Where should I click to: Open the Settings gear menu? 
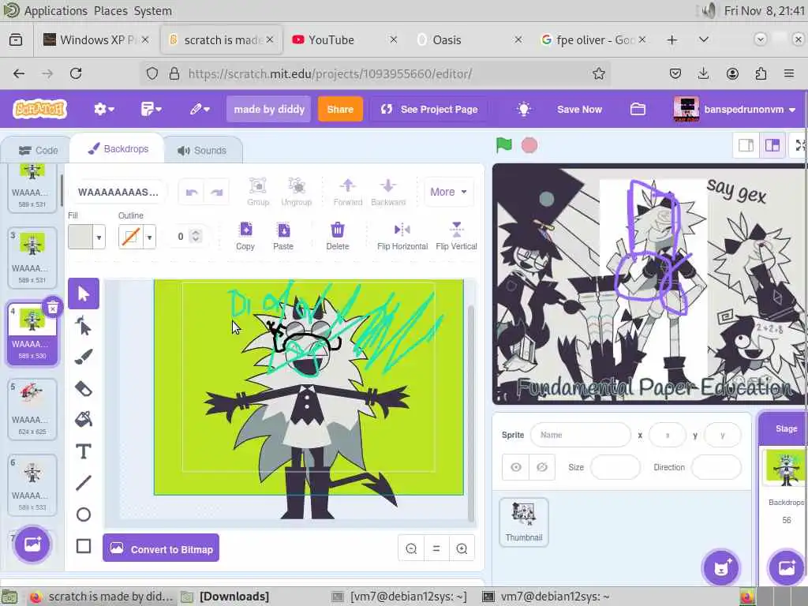(x=103, y=109)
